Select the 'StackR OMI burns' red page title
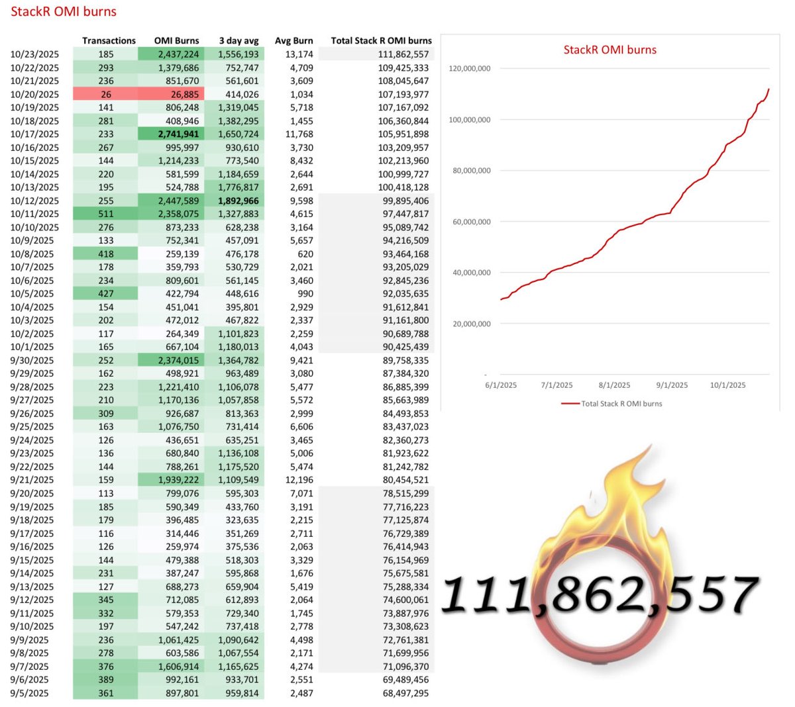This screenshot has width=795, height=707. pyautogui.click(x=64, y=11)
